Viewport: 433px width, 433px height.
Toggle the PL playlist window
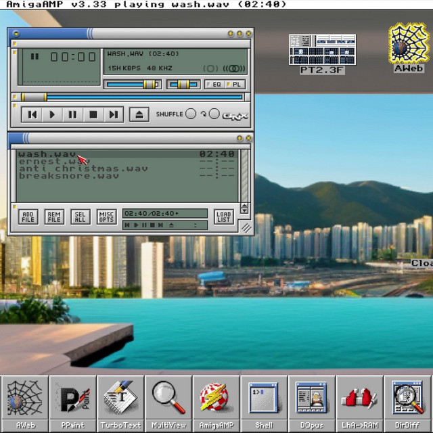tap(235, 85)
